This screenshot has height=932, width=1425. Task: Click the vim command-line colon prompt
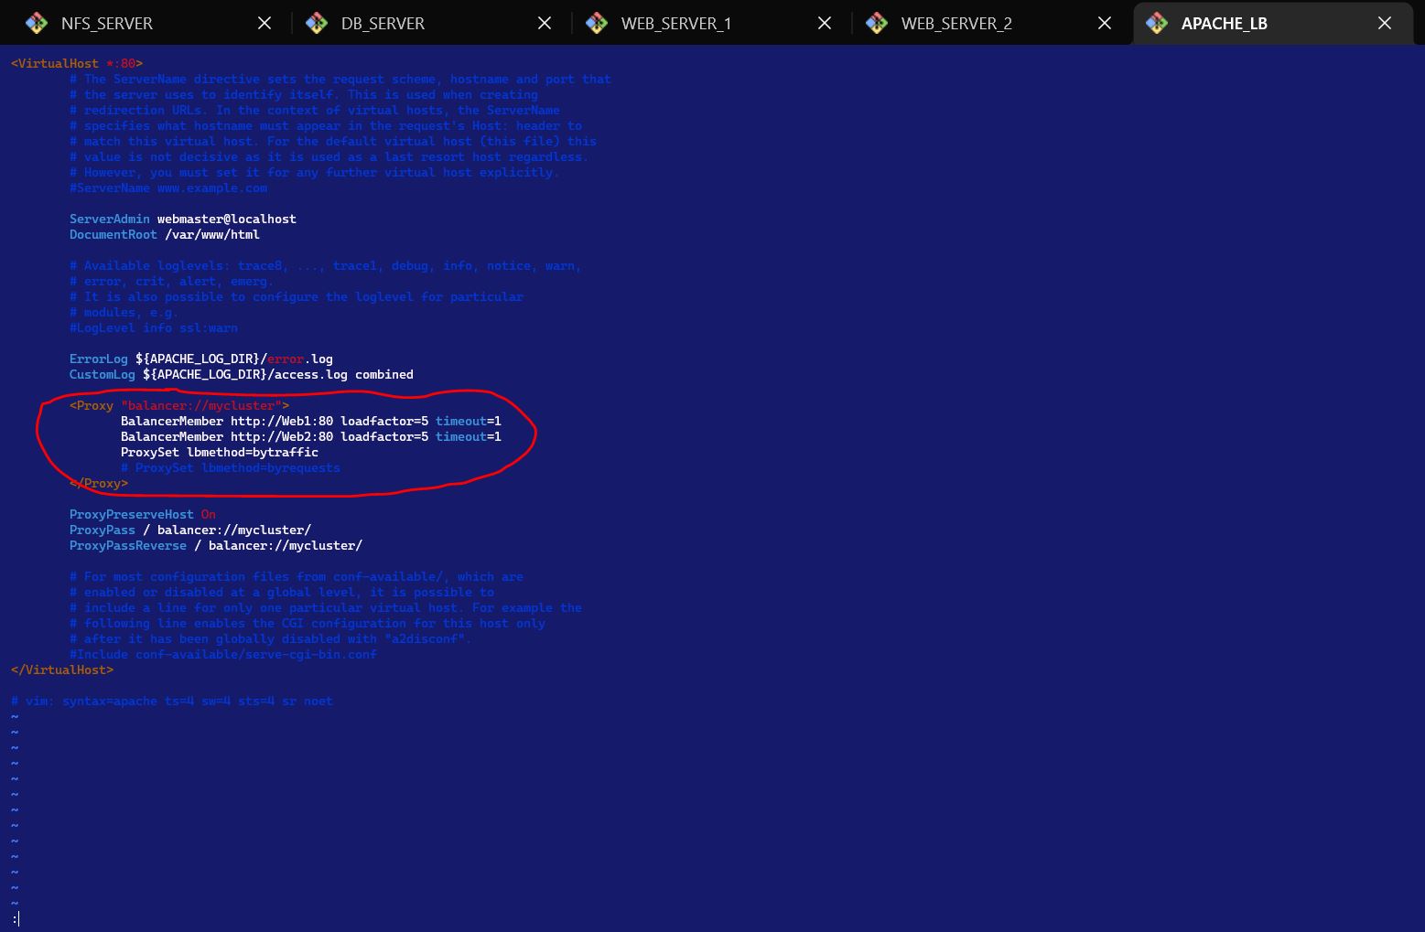[16, 918]
